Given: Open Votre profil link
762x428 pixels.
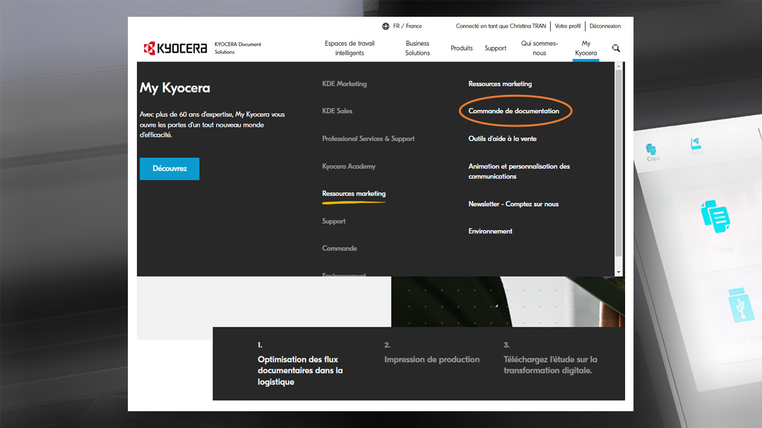Looking at the screenshot, I should click(x=568, y=26).
